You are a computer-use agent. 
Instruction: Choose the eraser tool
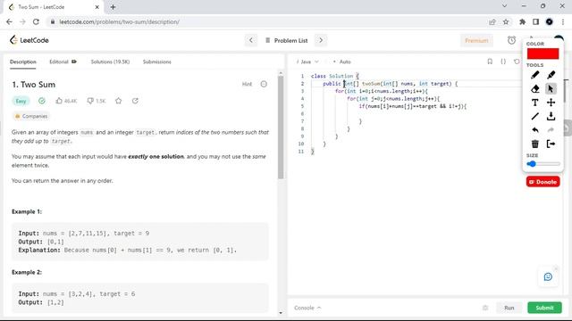pos(534,89)
